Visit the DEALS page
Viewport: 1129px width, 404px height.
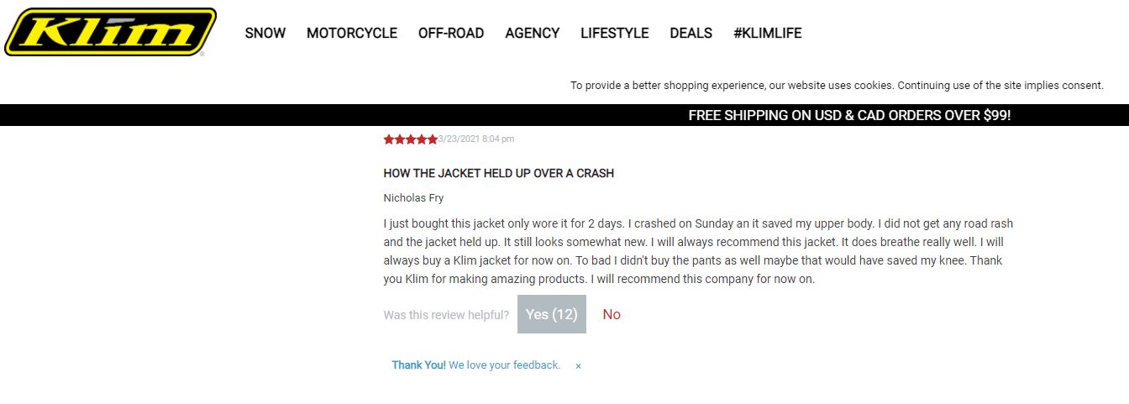click(691, 34)
